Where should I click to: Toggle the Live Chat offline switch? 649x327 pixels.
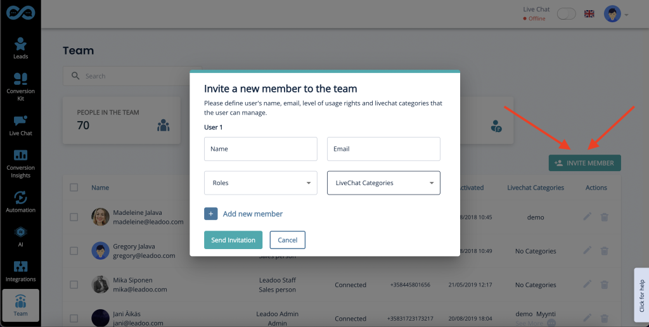click(x=566, y=14)
